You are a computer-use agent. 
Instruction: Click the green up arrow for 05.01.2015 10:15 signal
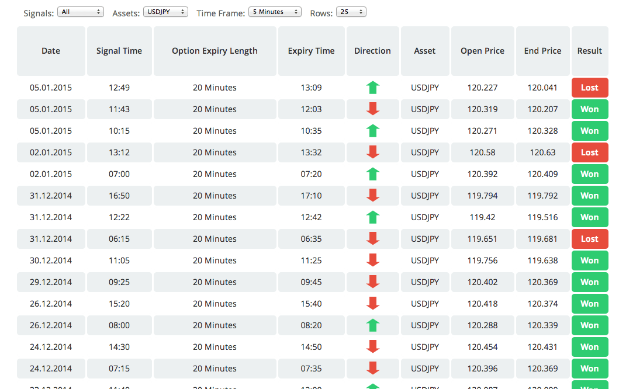[x=373, y=131]
